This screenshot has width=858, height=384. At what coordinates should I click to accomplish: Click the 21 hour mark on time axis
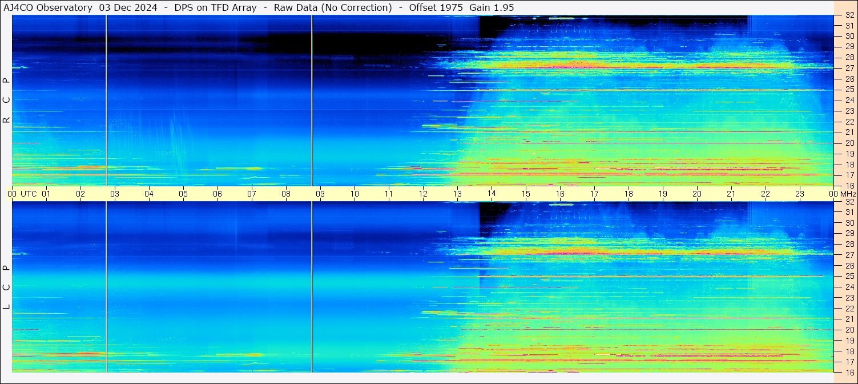coord(731,194)
